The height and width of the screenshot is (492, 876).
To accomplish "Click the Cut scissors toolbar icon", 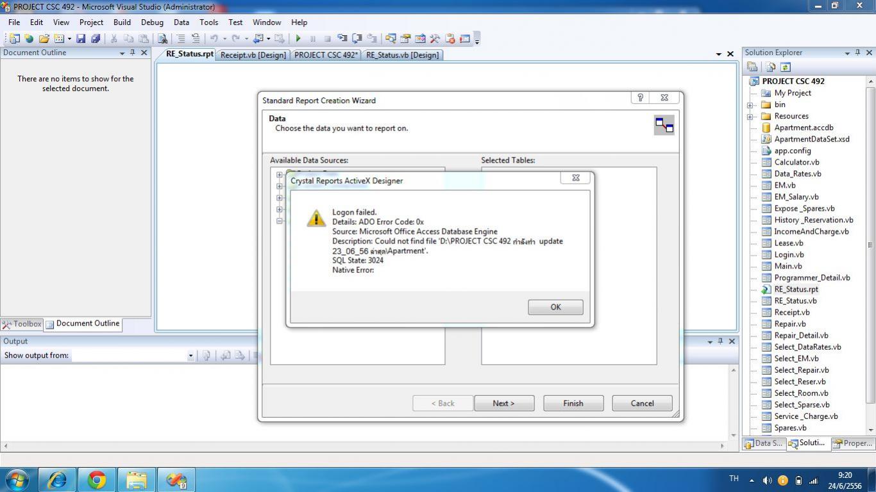I will (114, 38).
